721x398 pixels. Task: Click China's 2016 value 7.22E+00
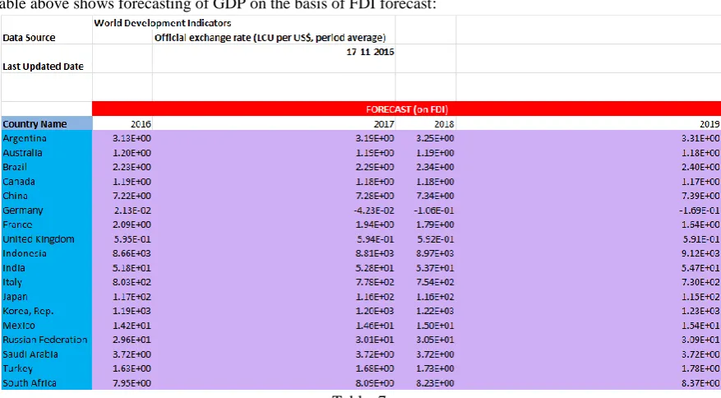(x=132, y=196)
